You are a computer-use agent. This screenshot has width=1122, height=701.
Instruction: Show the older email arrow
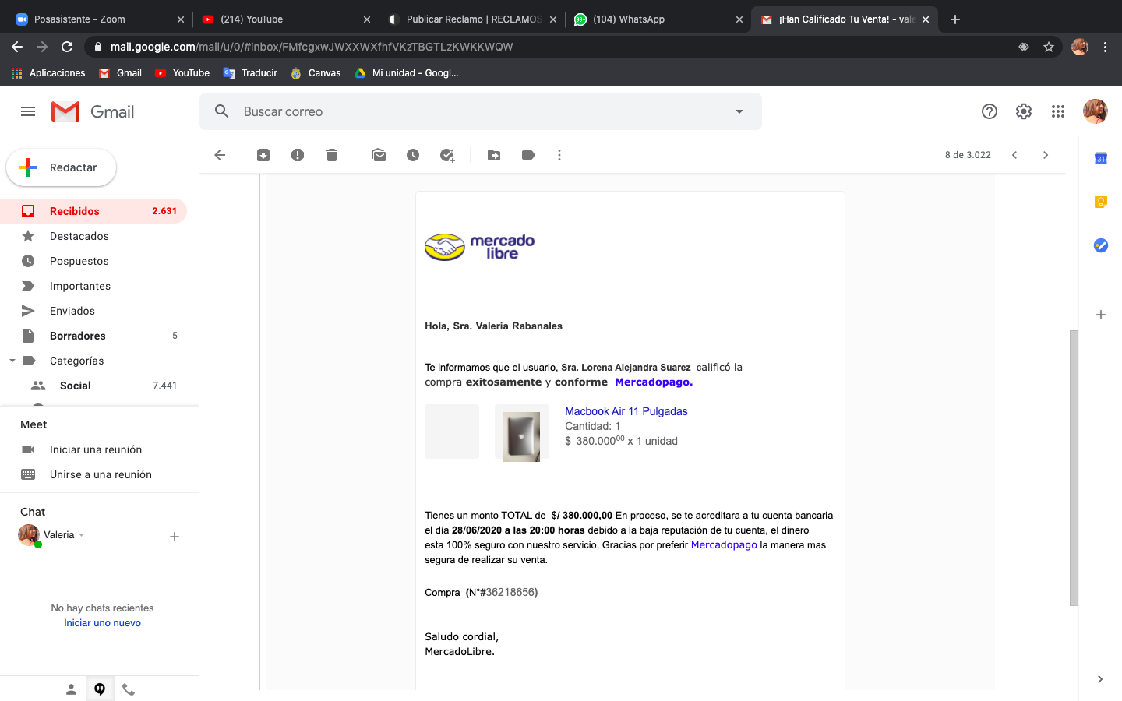tap(1046, 155)
